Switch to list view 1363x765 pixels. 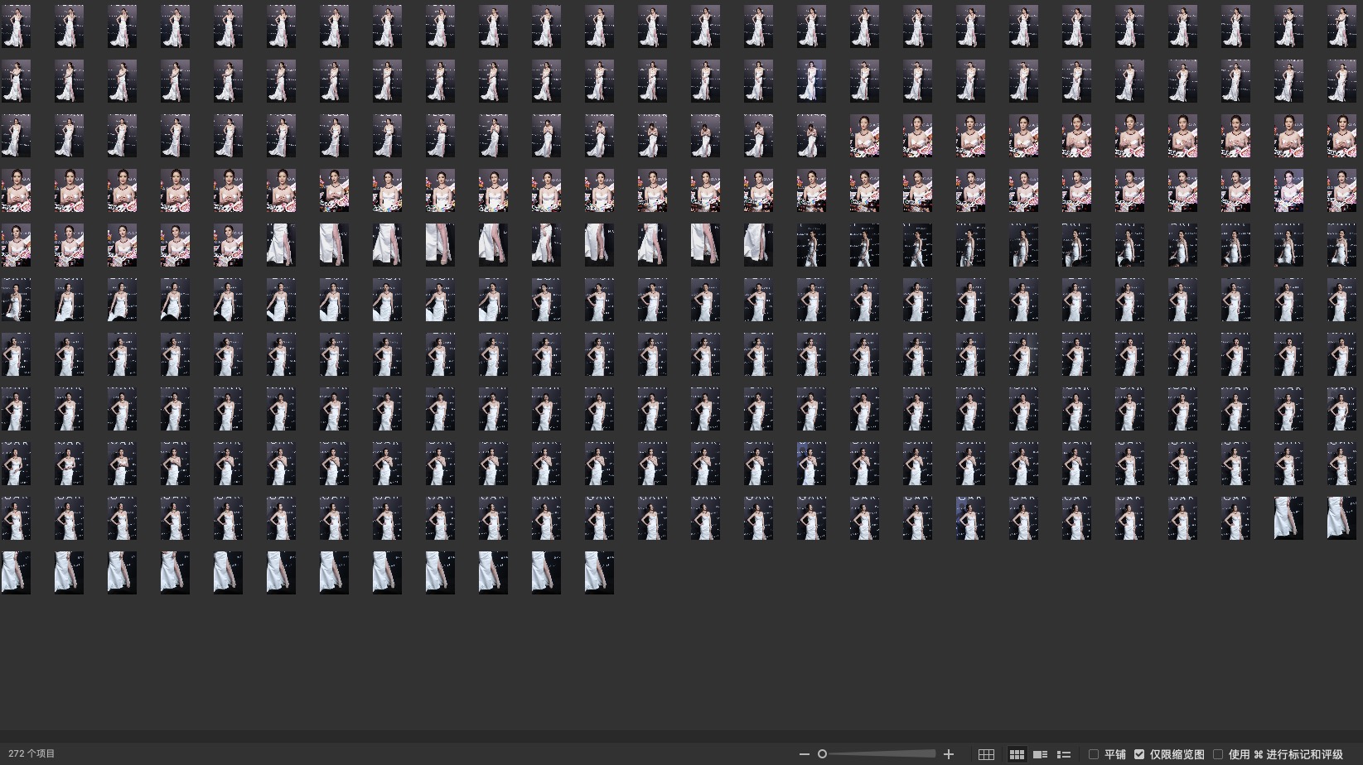pos(1064,754)
